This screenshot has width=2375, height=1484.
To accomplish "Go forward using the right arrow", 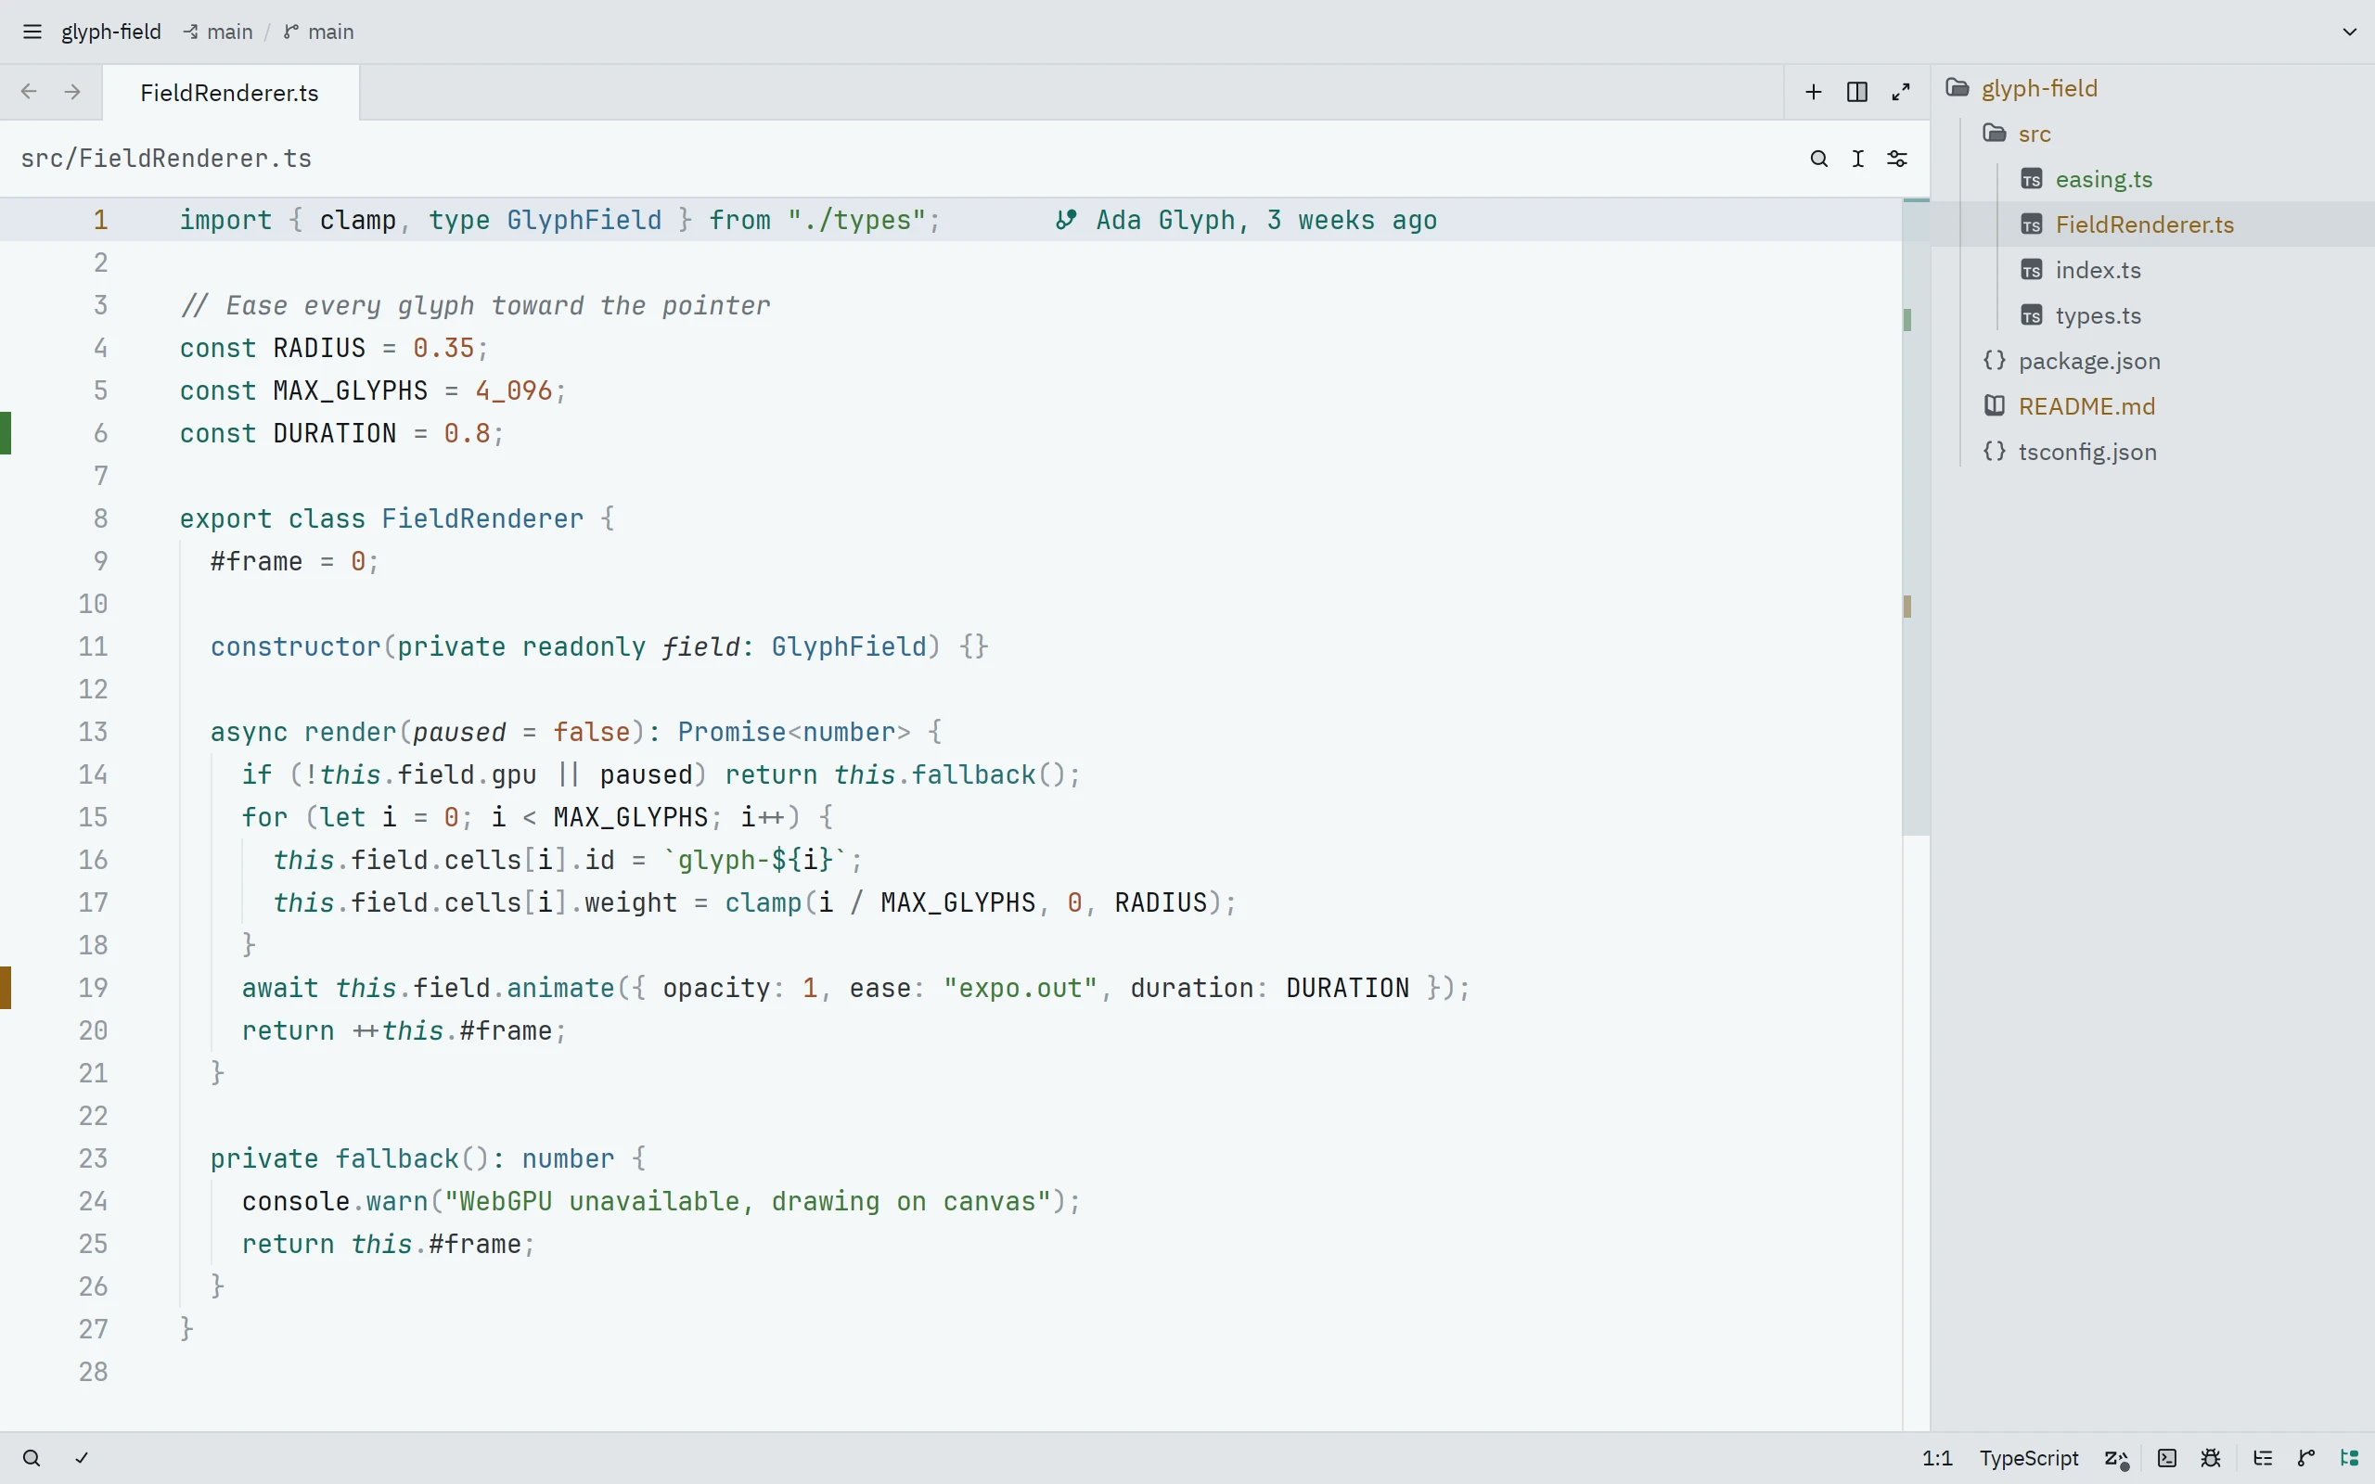I will [x=72, y=91].
